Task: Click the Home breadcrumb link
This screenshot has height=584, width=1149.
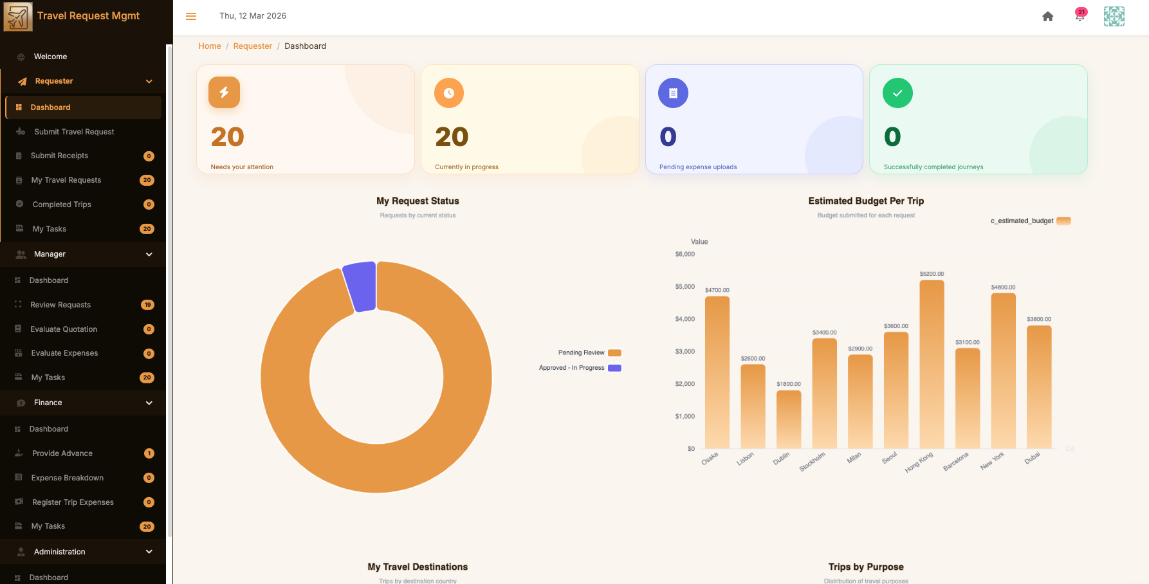Action: (x=210, y=46)
